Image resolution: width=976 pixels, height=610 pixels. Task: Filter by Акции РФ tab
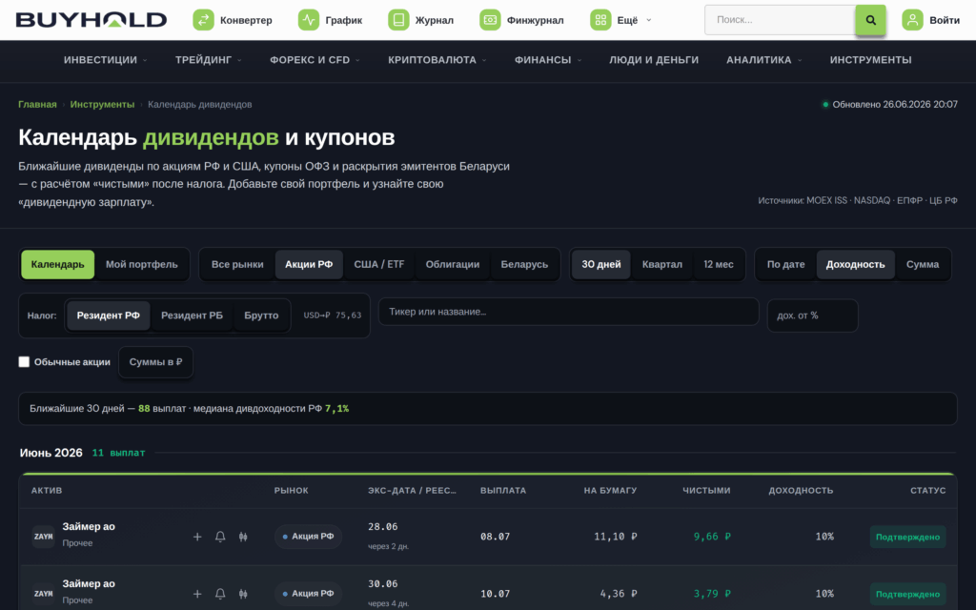(x=309, y=265)
